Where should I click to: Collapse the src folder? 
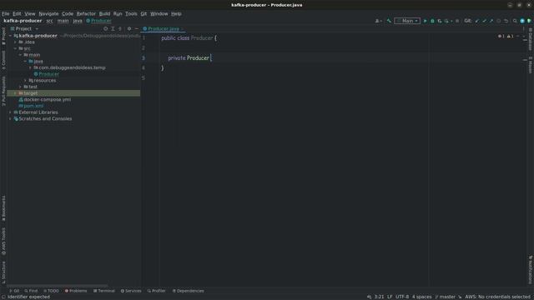[x=15, y=48]
